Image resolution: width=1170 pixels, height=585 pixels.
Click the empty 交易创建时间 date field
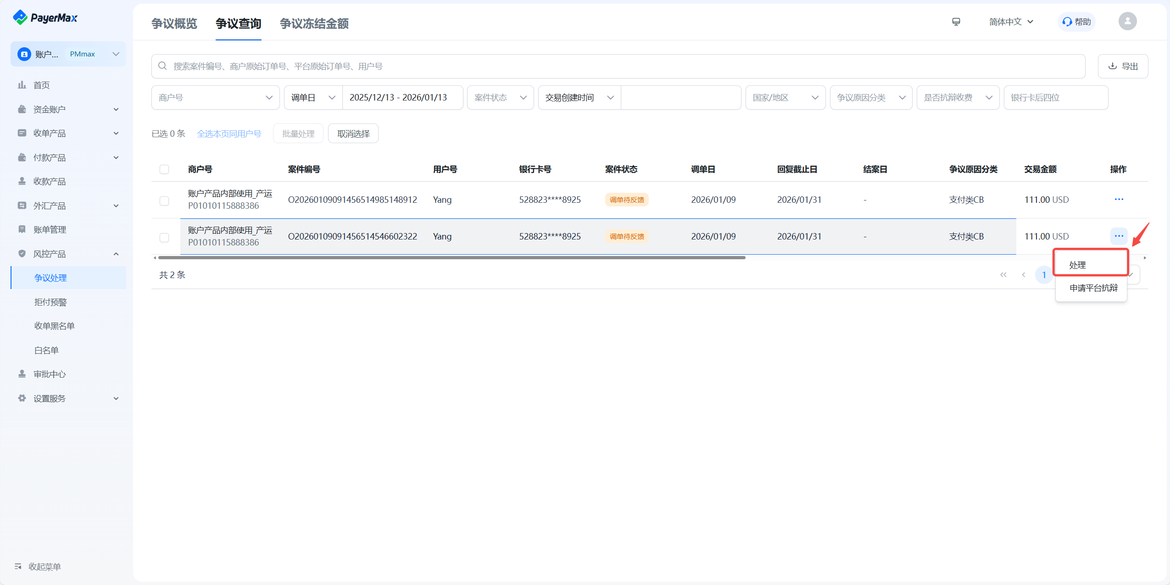coord(681,98)
